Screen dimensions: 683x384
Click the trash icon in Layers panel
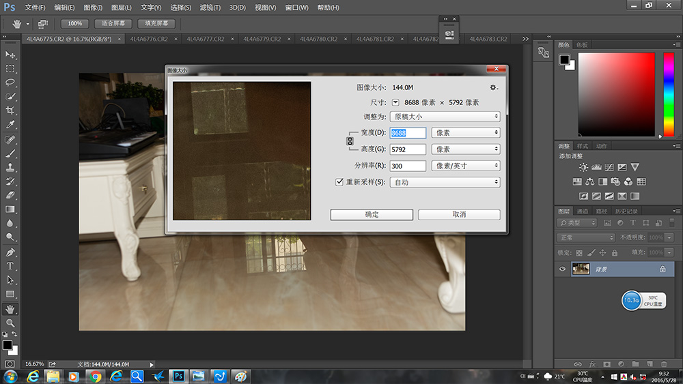tap(665, 364)
